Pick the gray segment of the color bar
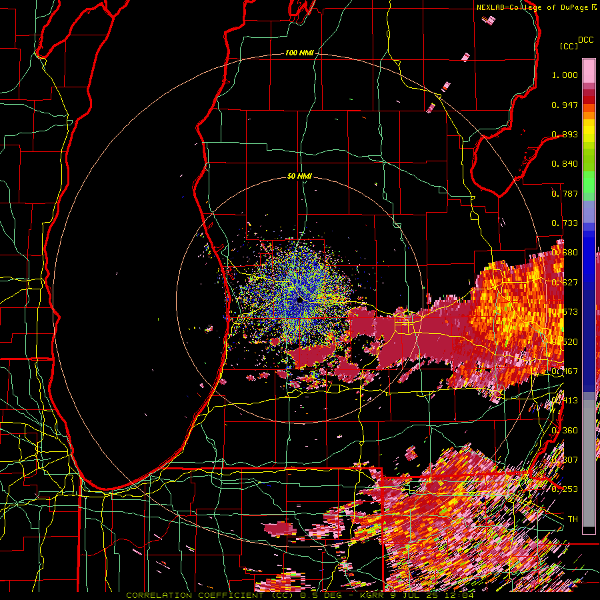The image size is (600, 600). pos(589,463)
